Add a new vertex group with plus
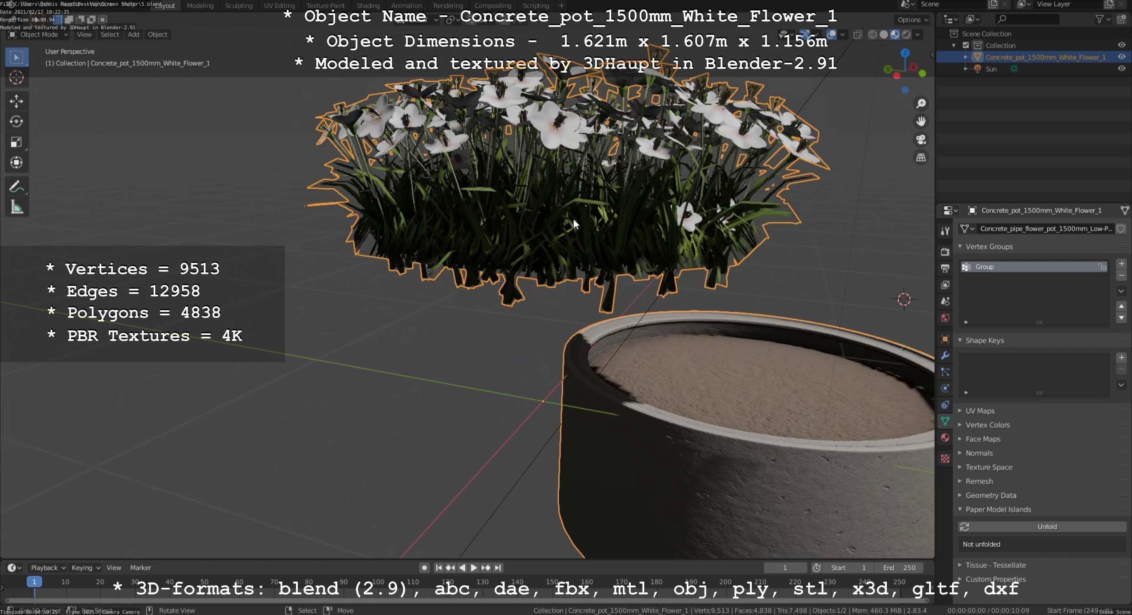The width and height of the screenshot is (1132, 615). pyautogui.click(x=1121, y=264)
